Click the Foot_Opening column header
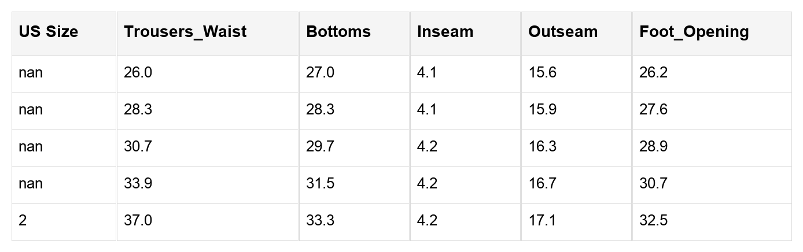This screenshot has width=803, height=252. click(x=694, y=32)
